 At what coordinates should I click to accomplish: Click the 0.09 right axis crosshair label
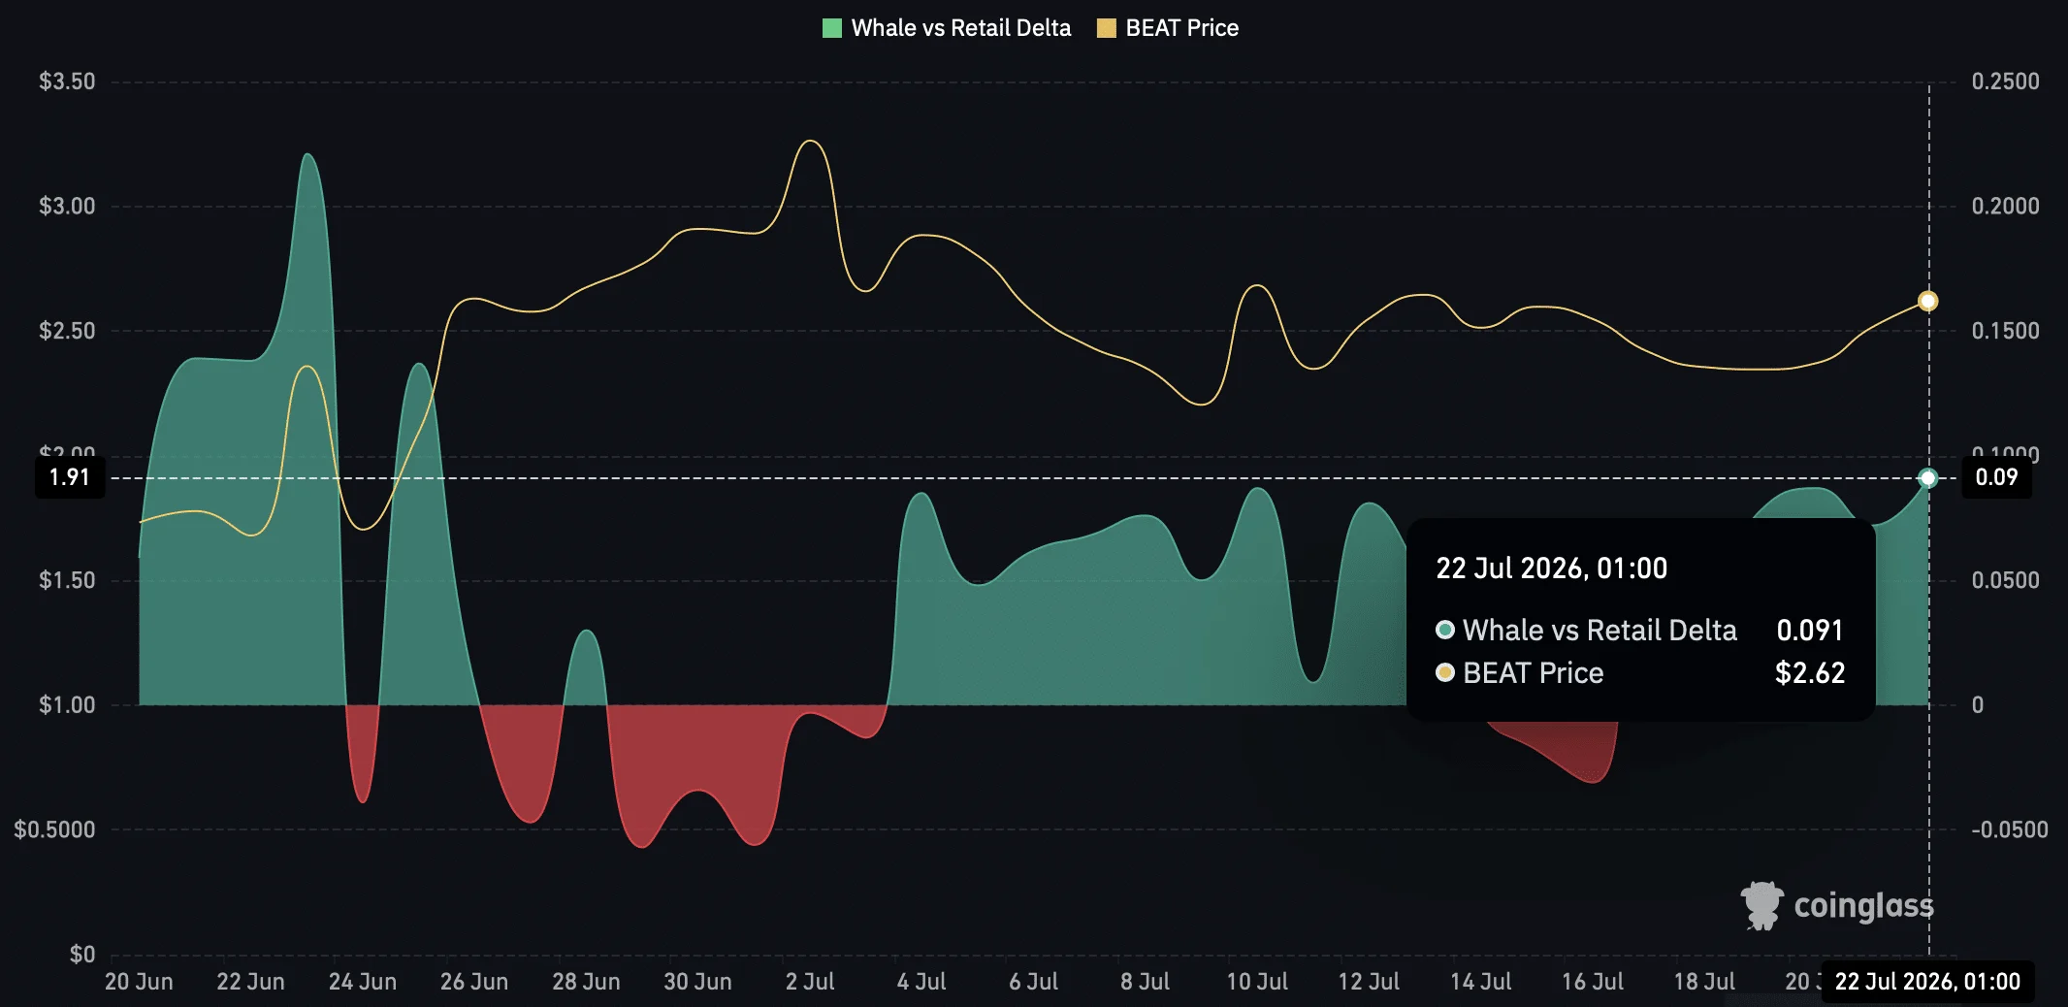[x=1996, y=477]
